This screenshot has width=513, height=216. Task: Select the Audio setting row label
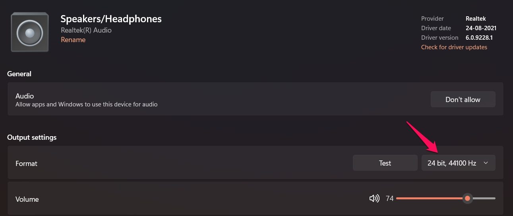pos(25,96)
